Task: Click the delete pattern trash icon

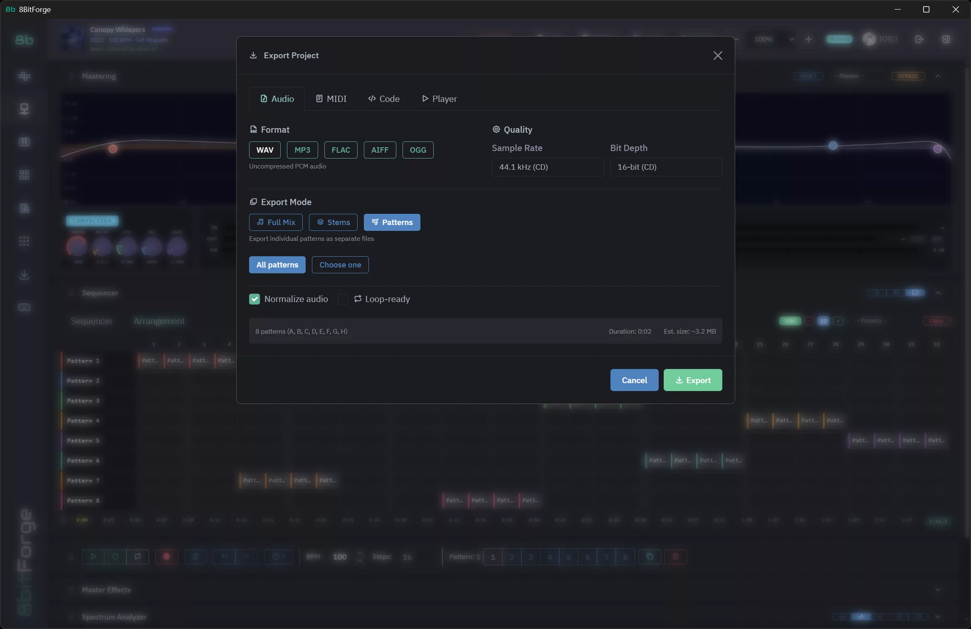Action: pyautogui.click(x=675, y=557)
